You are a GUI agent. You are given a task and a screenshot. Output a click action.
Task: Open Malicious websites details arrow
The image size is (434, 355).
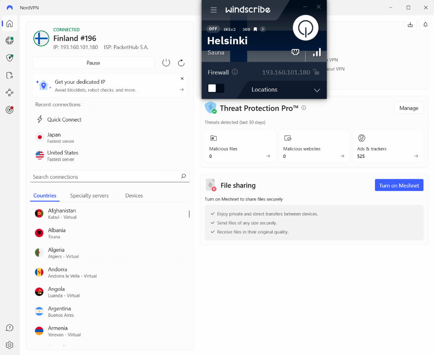coord(342,156)
